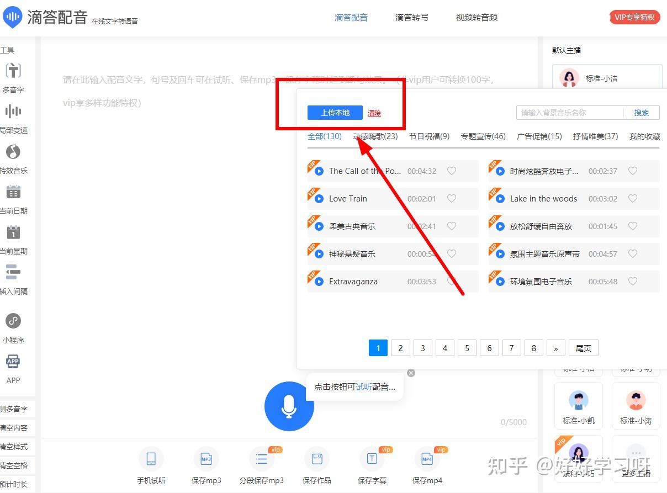Select the 抒情唯美(37) category tab
Screen dimensions: 667x493
595,136
